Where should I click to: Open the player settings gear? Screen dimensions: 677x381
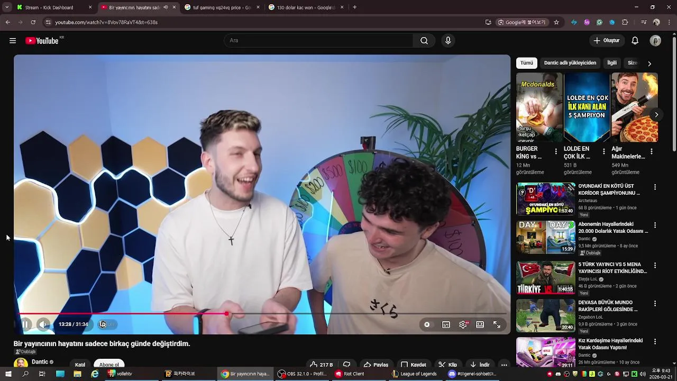point(463,324)
